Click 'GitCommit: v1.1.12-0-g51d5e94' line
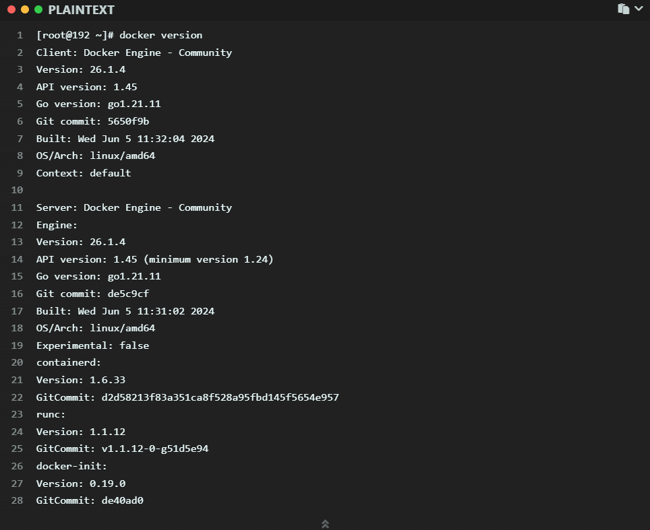This screenshot has height=530, width=650. 122,449
